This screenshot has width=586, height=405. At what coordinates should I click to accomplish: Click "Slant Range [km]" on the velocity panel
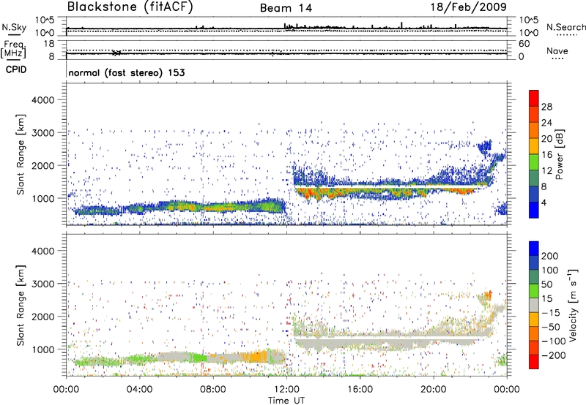point(21,305)
